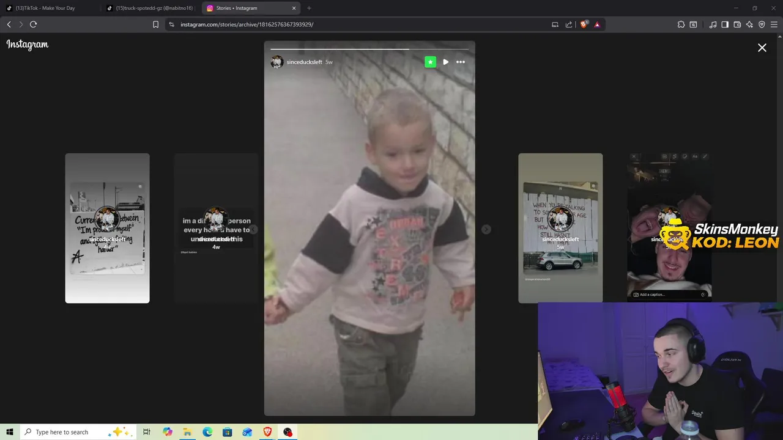Launch Microsoft Edge from the taskbar
The width and height of the screenshot is (783, 440).
(x=207, y=432)
